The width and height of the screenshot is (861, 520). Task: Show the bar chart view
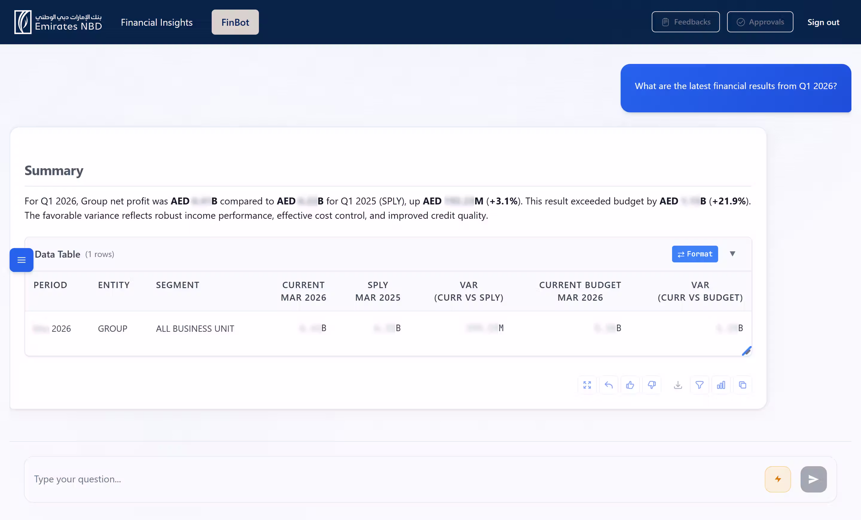coord(721,385)
